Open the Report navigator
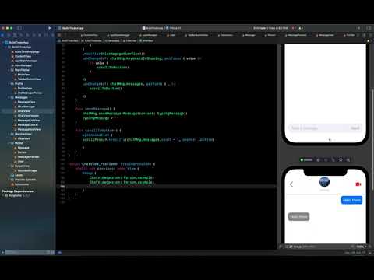This screenshot has height=280, width=374. (52, 35)
